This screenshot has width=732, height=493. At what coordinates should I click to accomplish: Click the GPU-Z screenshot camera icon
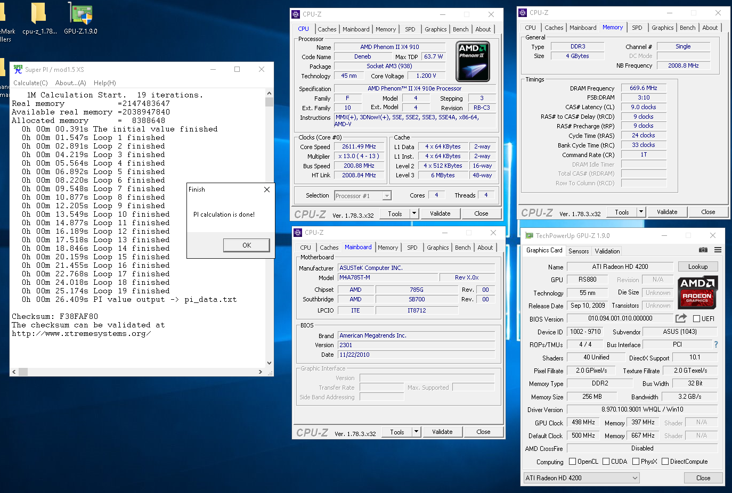[x=703, y=250]
